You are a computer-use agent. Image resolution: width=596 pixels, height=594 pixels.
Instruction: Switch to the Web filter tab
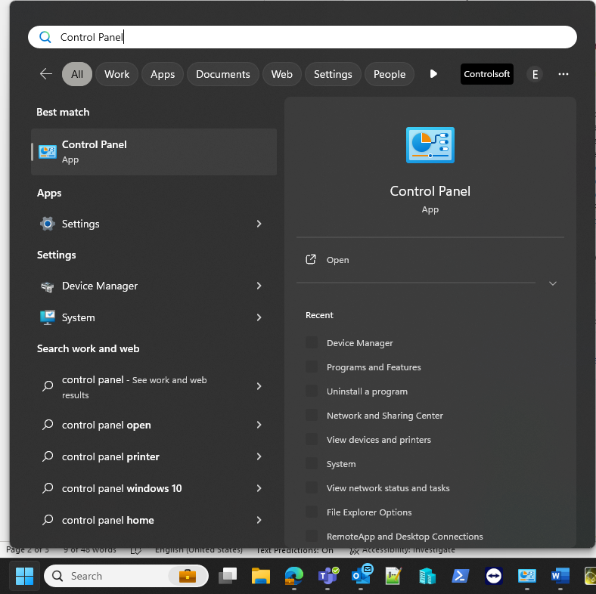tap(281, 74)
